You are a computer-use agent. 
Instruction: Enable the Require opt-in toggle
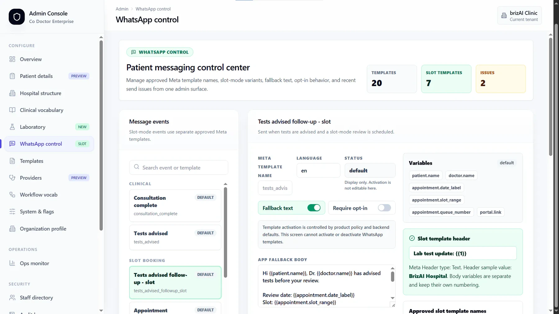pyautogui.click(x=384, y=208)
